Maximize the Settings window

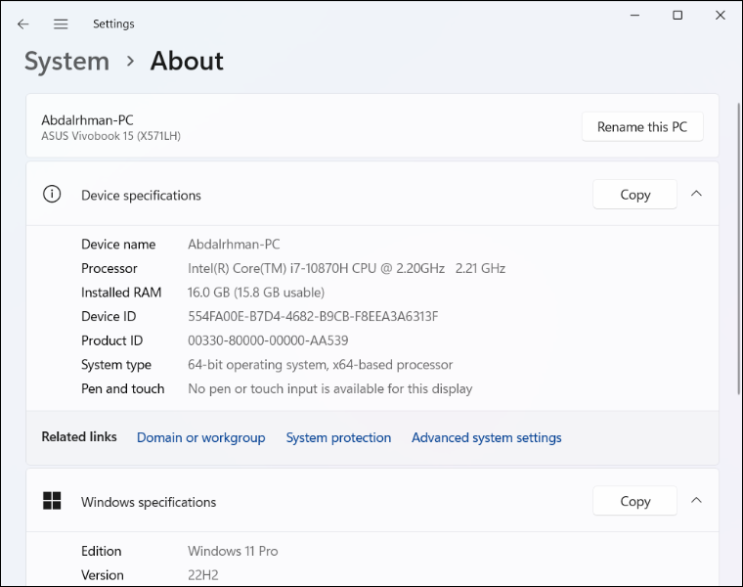pos(677,16)
